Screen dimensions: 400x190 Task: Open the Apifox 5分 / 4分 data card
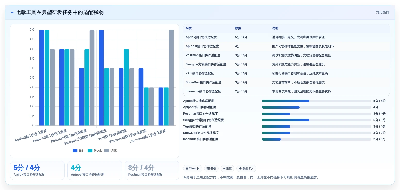tap(37, 170)
